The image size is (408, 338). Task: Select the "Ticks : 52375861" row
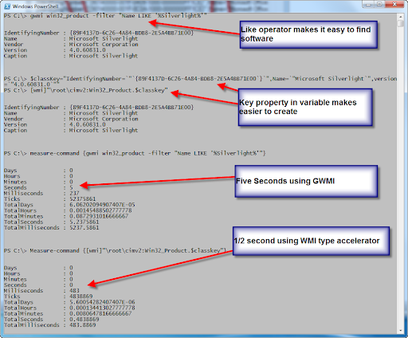(49, 199)
